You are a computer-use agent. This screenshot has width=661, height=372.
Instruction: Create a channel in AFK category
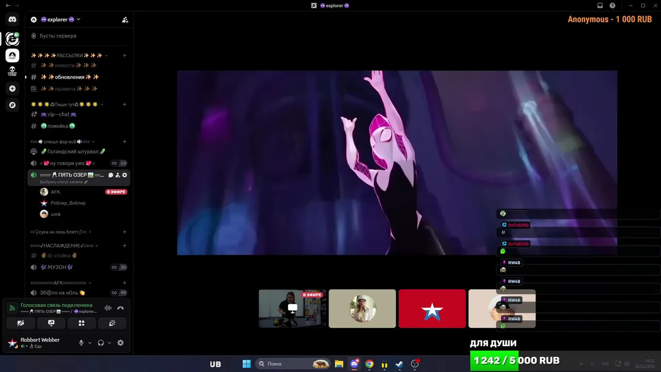(124, 283)
